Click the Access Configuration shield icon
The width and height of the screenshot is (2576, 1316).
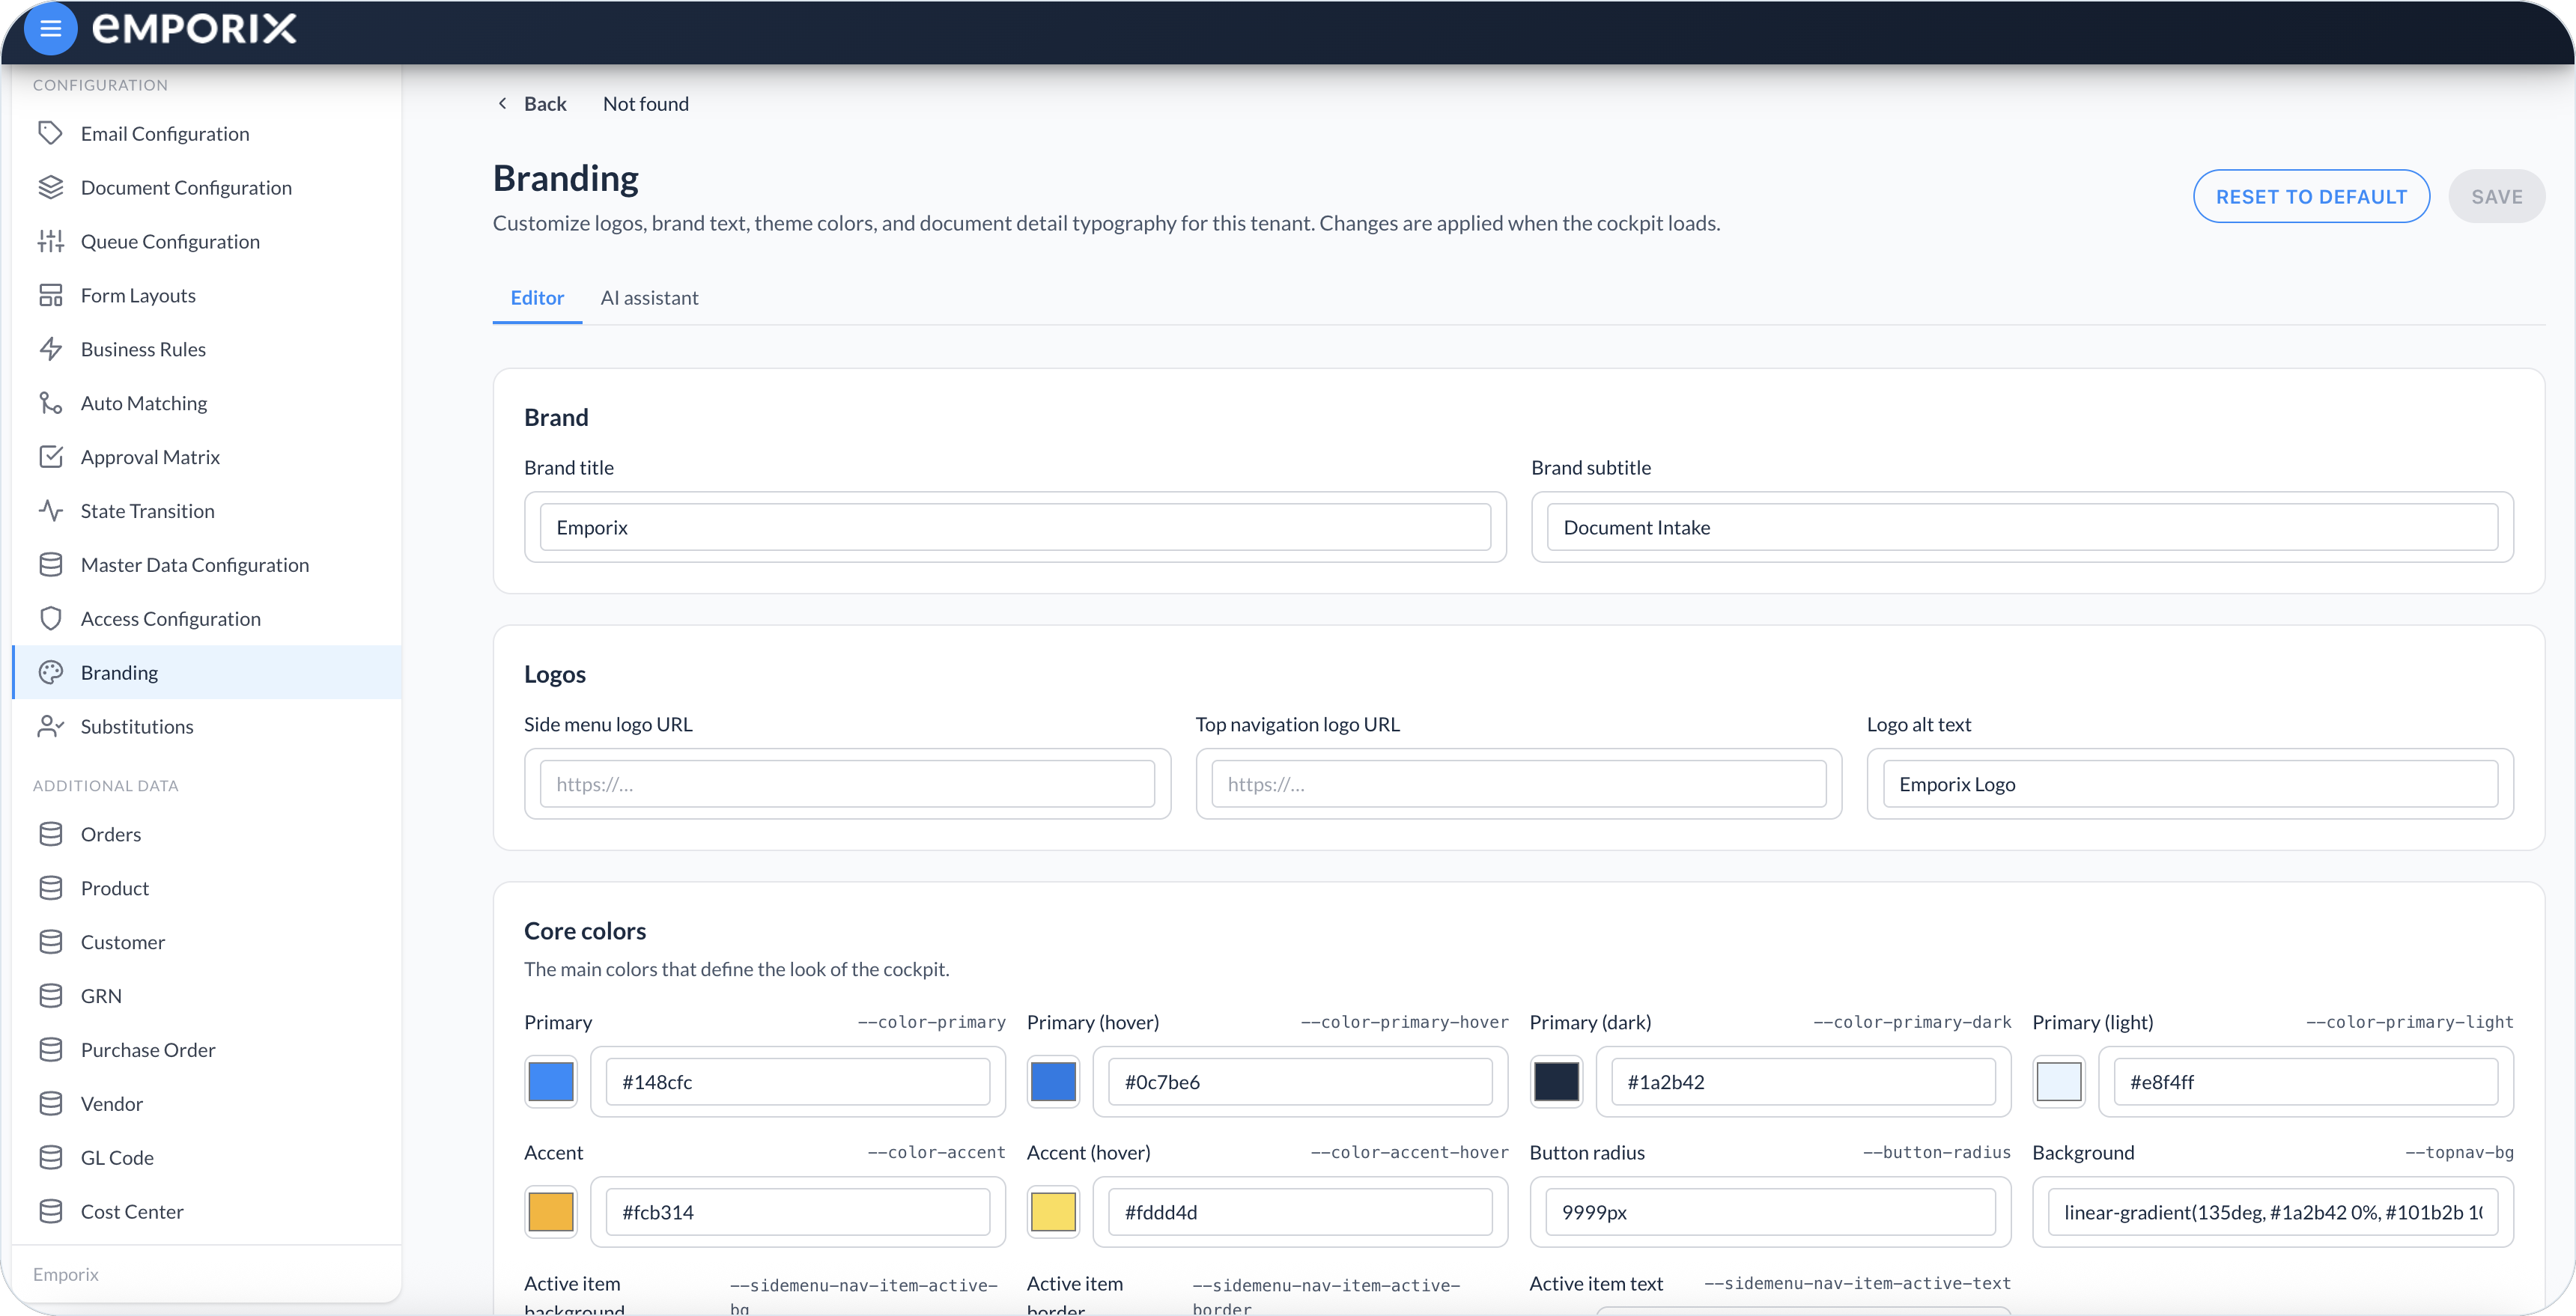tap(50, 619)
